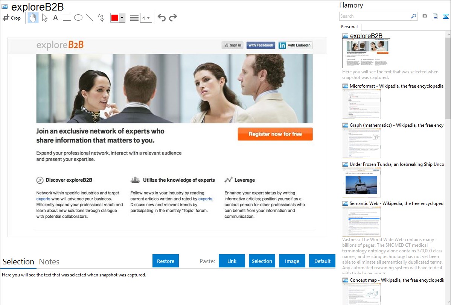Select the Under Frozen Tundra snapshot title
451x305 pixels.
397,164
